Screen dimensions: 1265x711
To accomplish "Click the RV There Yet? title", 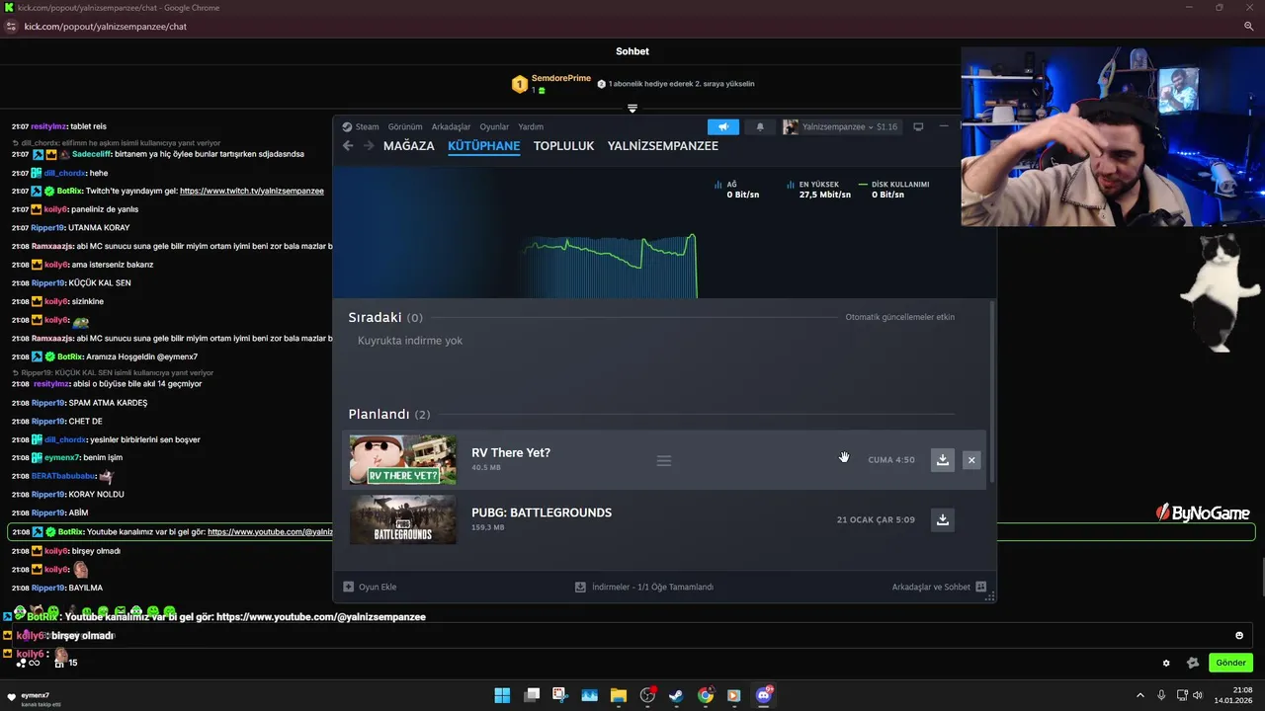I will pos(511,453).
